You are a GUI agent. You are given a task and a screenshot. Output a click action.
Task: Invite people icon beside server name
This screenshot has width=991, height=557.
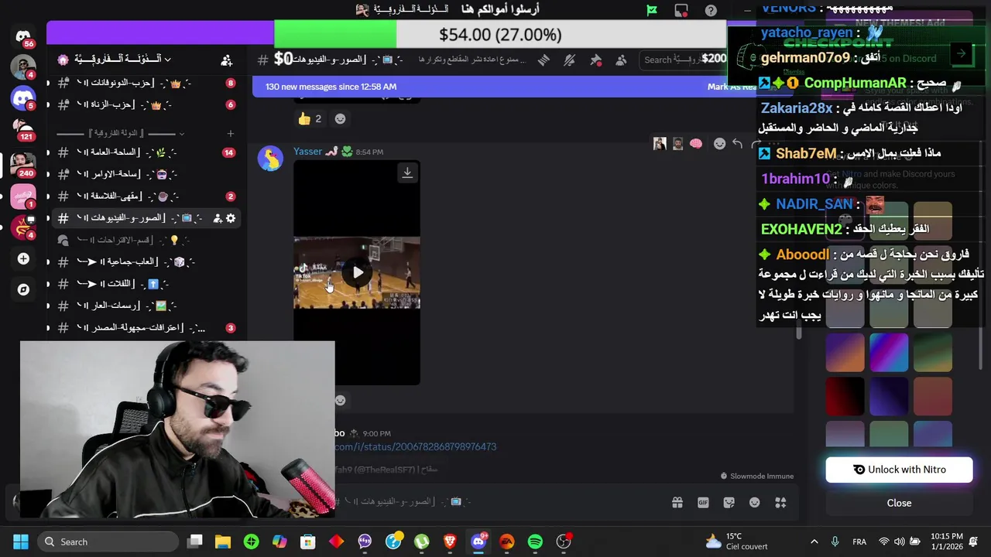pyautogui.click(x=226, y=60)
